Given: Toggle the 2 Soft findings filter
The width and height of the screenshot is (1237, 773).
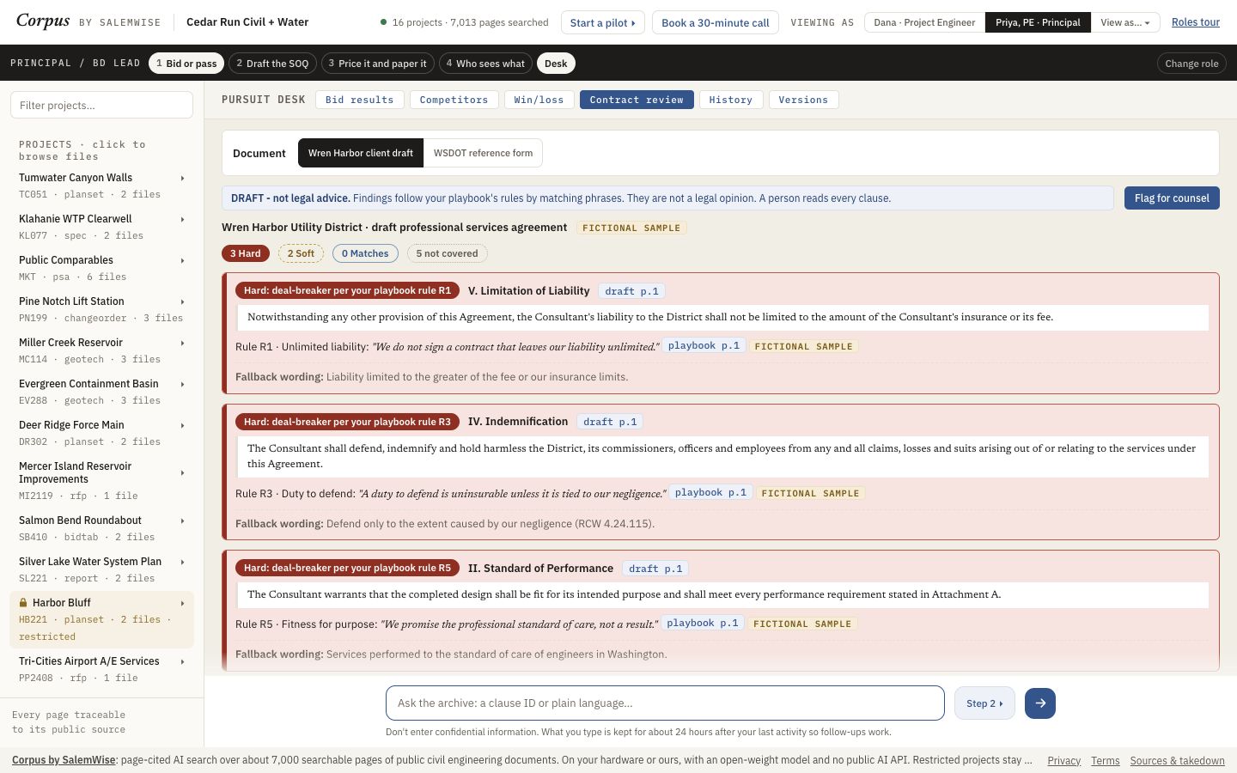Looking at the screenshot, I should coord(301,253).
